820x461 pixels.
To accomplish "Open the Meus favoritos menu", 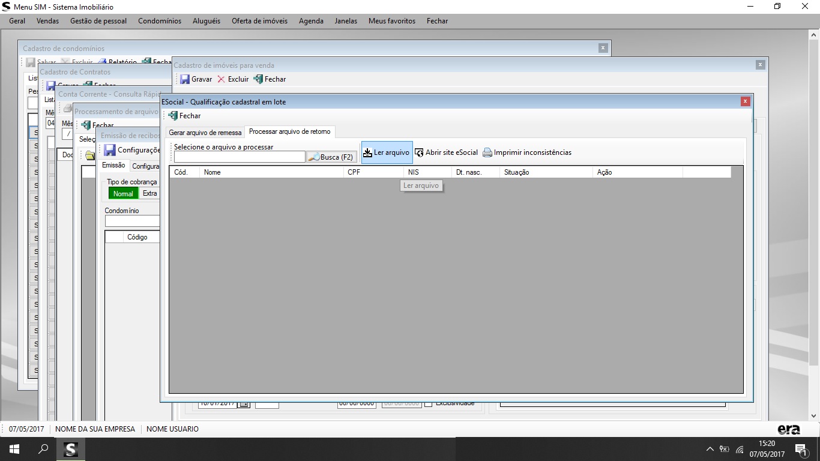I will [x=392, y=21].
